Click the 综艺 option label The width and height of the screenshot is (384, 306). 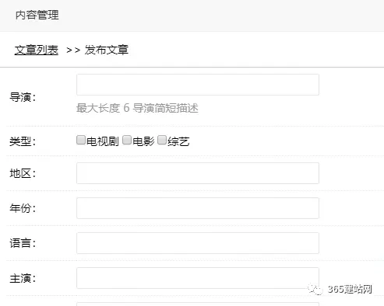[x=178, y=141]
